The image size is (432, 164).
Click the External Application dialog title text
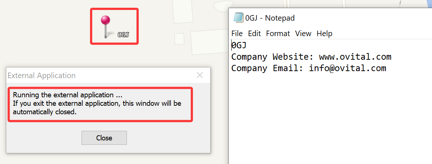pos(42,76)
